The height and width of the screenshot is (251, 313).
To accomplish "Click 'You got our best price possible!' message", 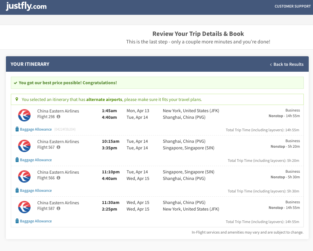I will tap(68, 83).
